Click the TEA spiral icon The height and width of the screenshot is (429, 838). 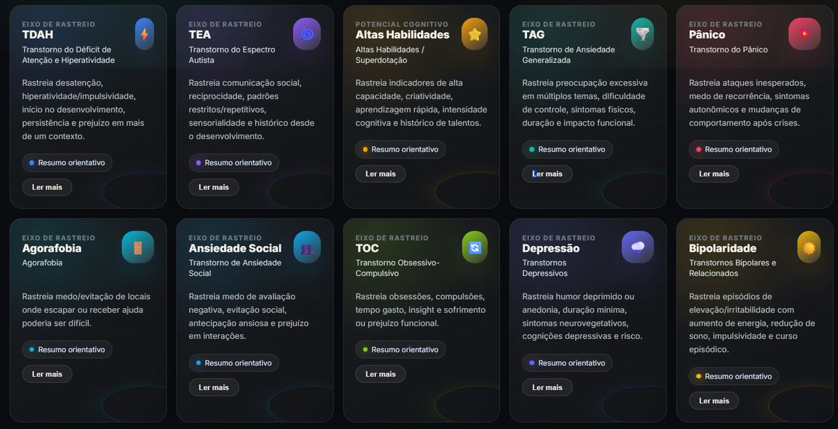pos(307,34)
